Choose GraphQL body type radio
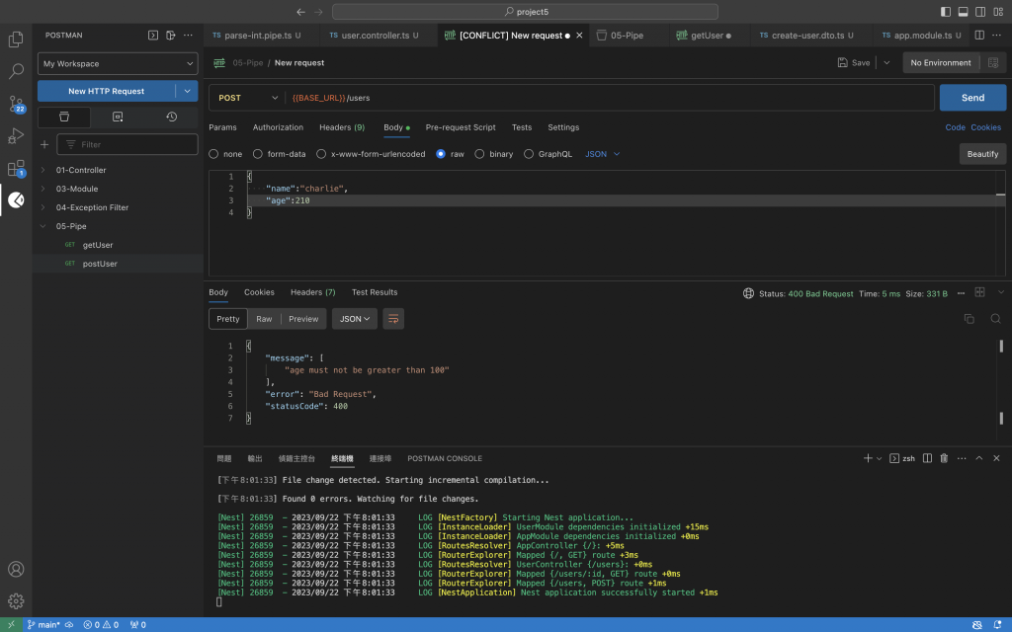 (529, 154)
